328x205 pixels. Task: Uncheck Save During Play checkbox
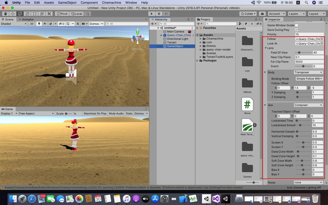[x=297, y=30]
